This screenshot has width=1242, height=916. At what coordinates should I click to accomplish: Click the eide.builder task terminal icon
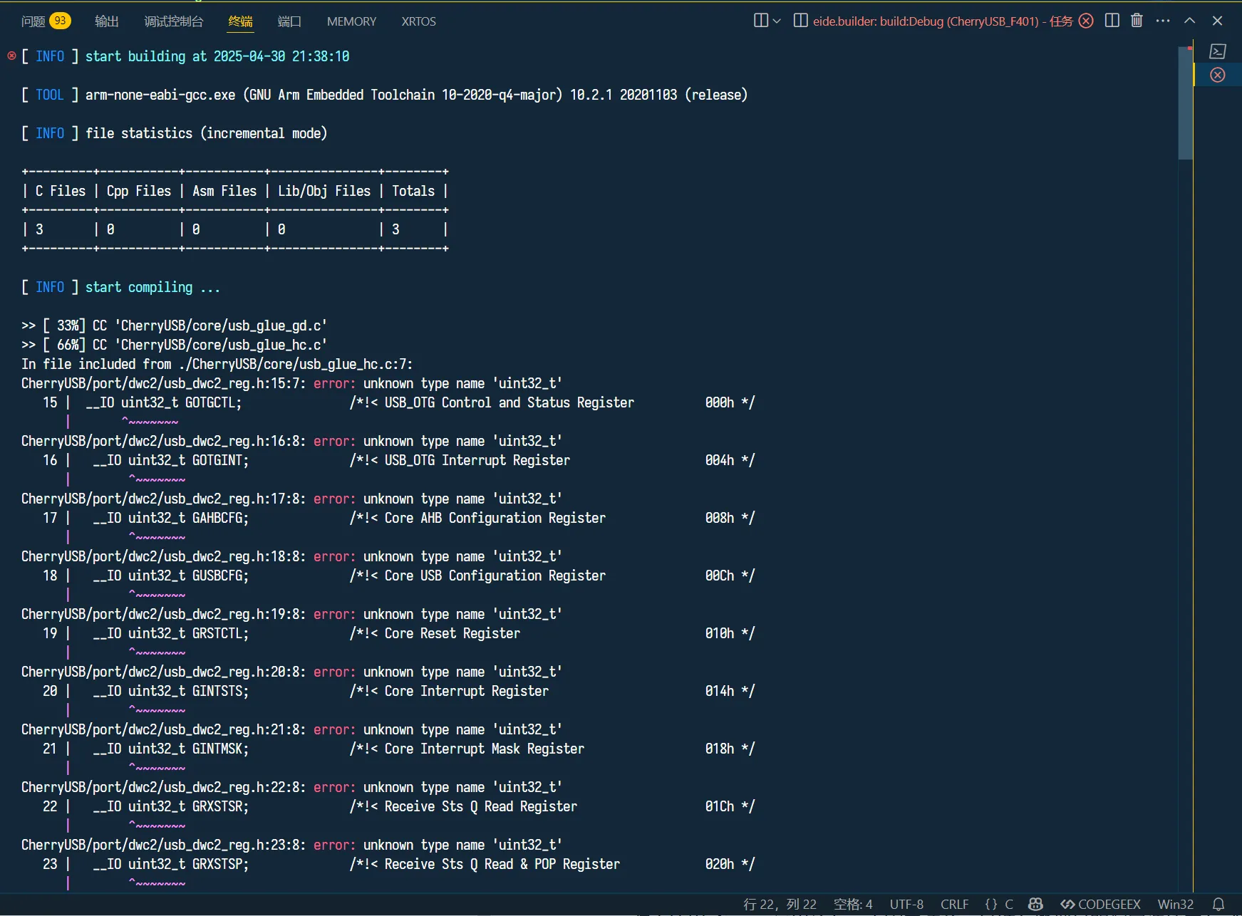click(801, 21)
